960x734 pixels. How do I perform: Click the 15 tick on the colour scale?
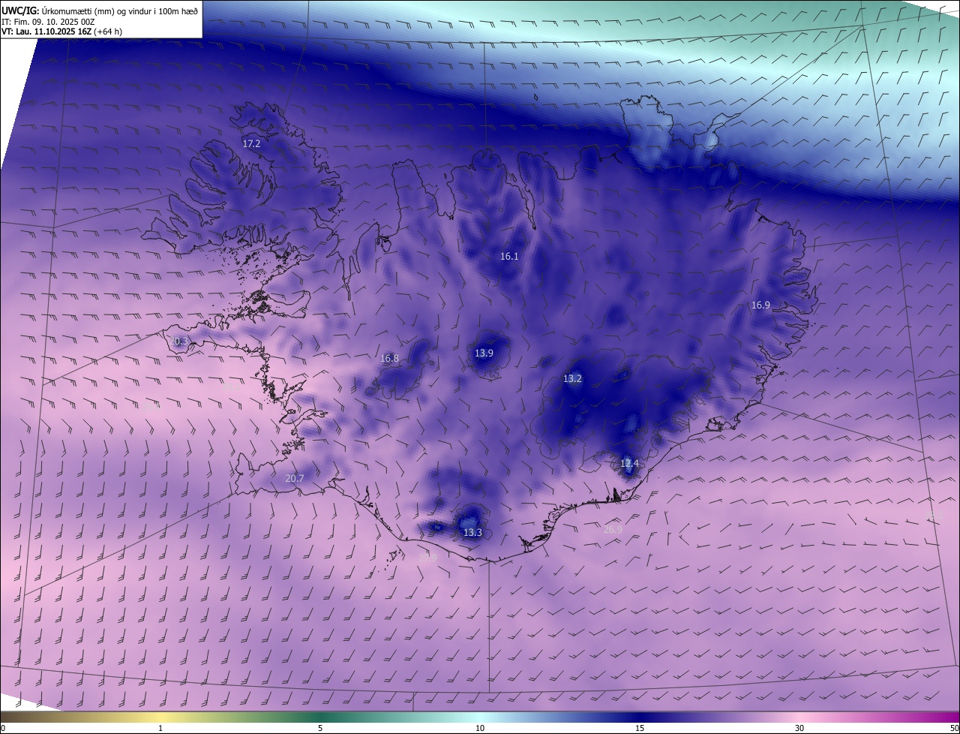point(640,728)
